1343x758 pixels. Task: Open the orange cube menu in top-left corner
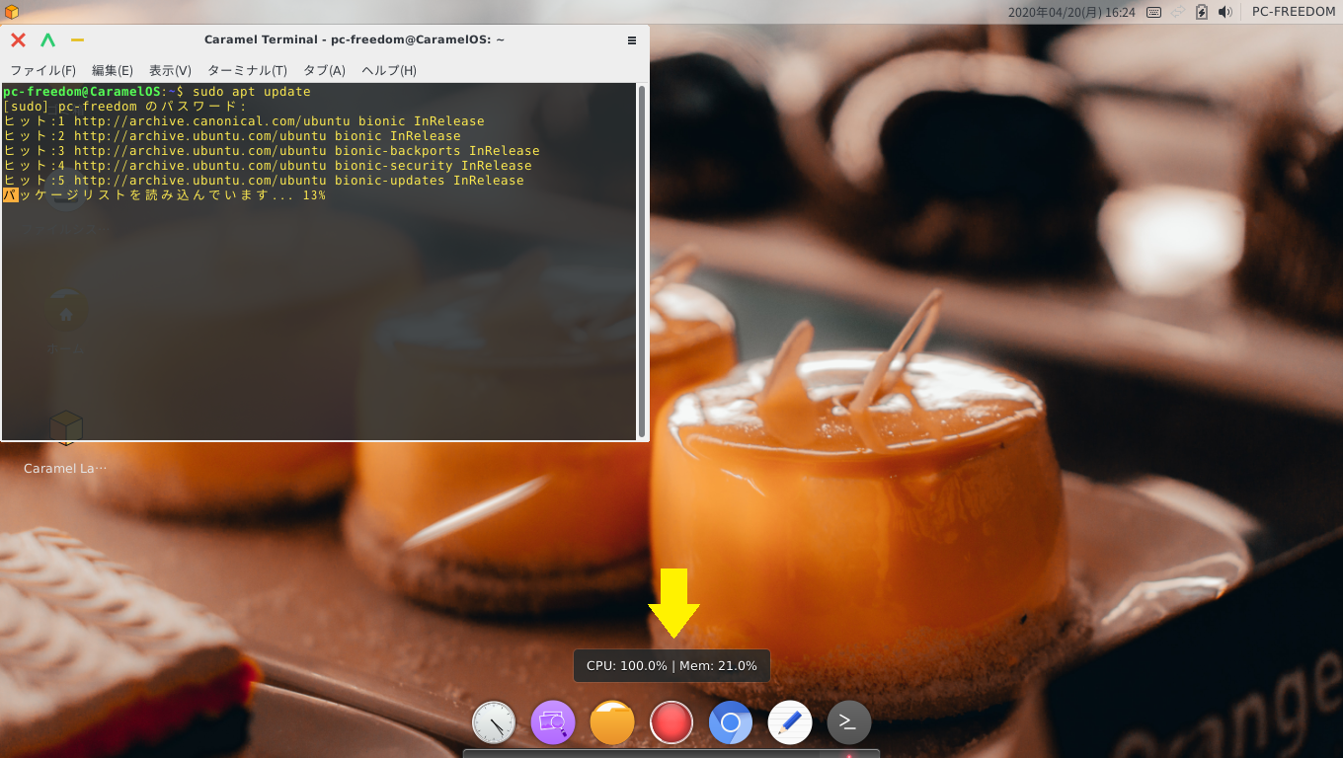tap(11, 11)
